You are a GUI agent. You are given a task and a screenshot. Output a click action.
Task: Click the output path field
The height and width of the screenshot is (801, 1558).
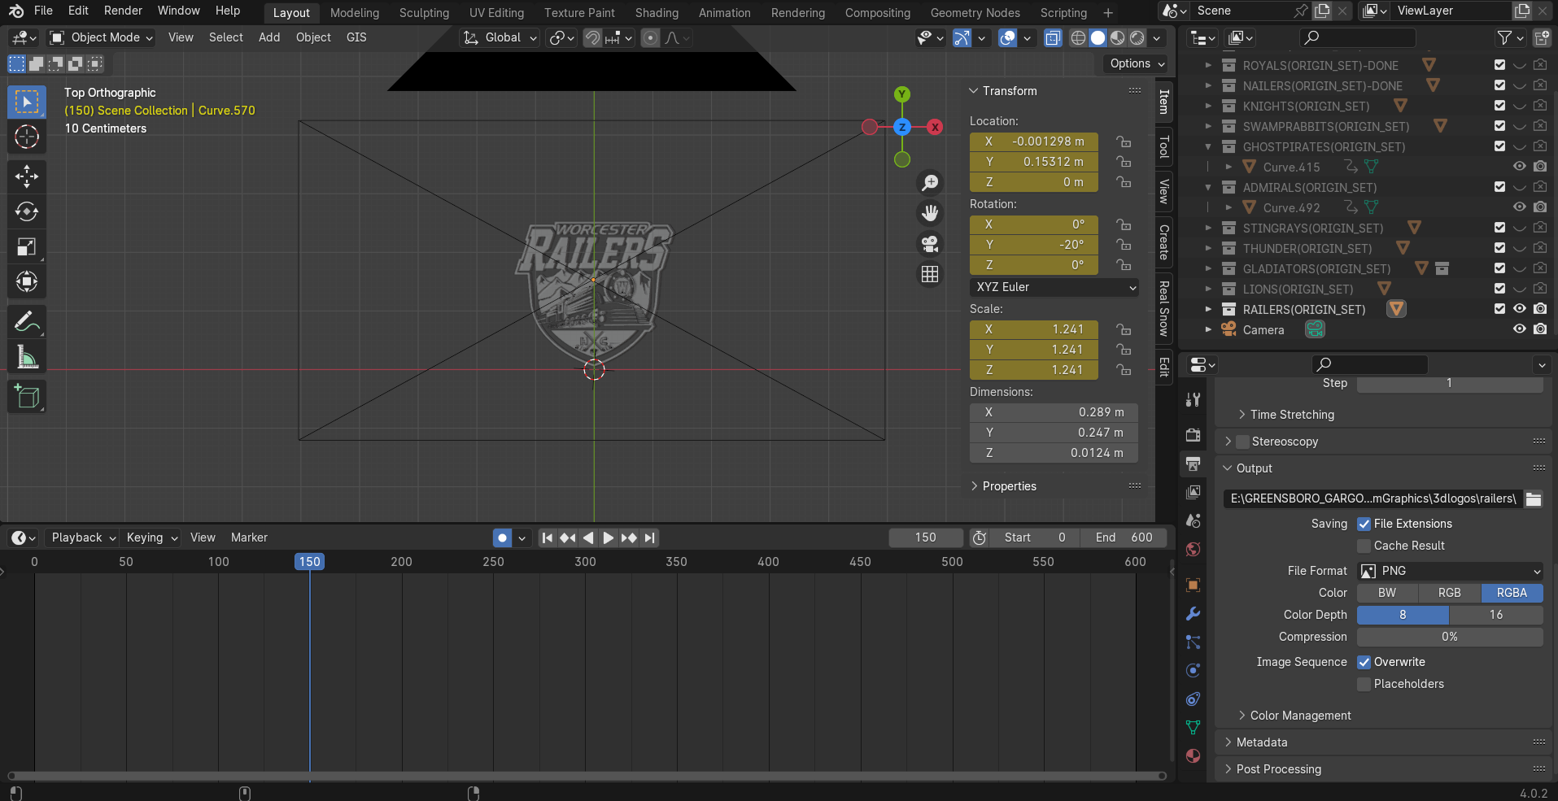1373,498
